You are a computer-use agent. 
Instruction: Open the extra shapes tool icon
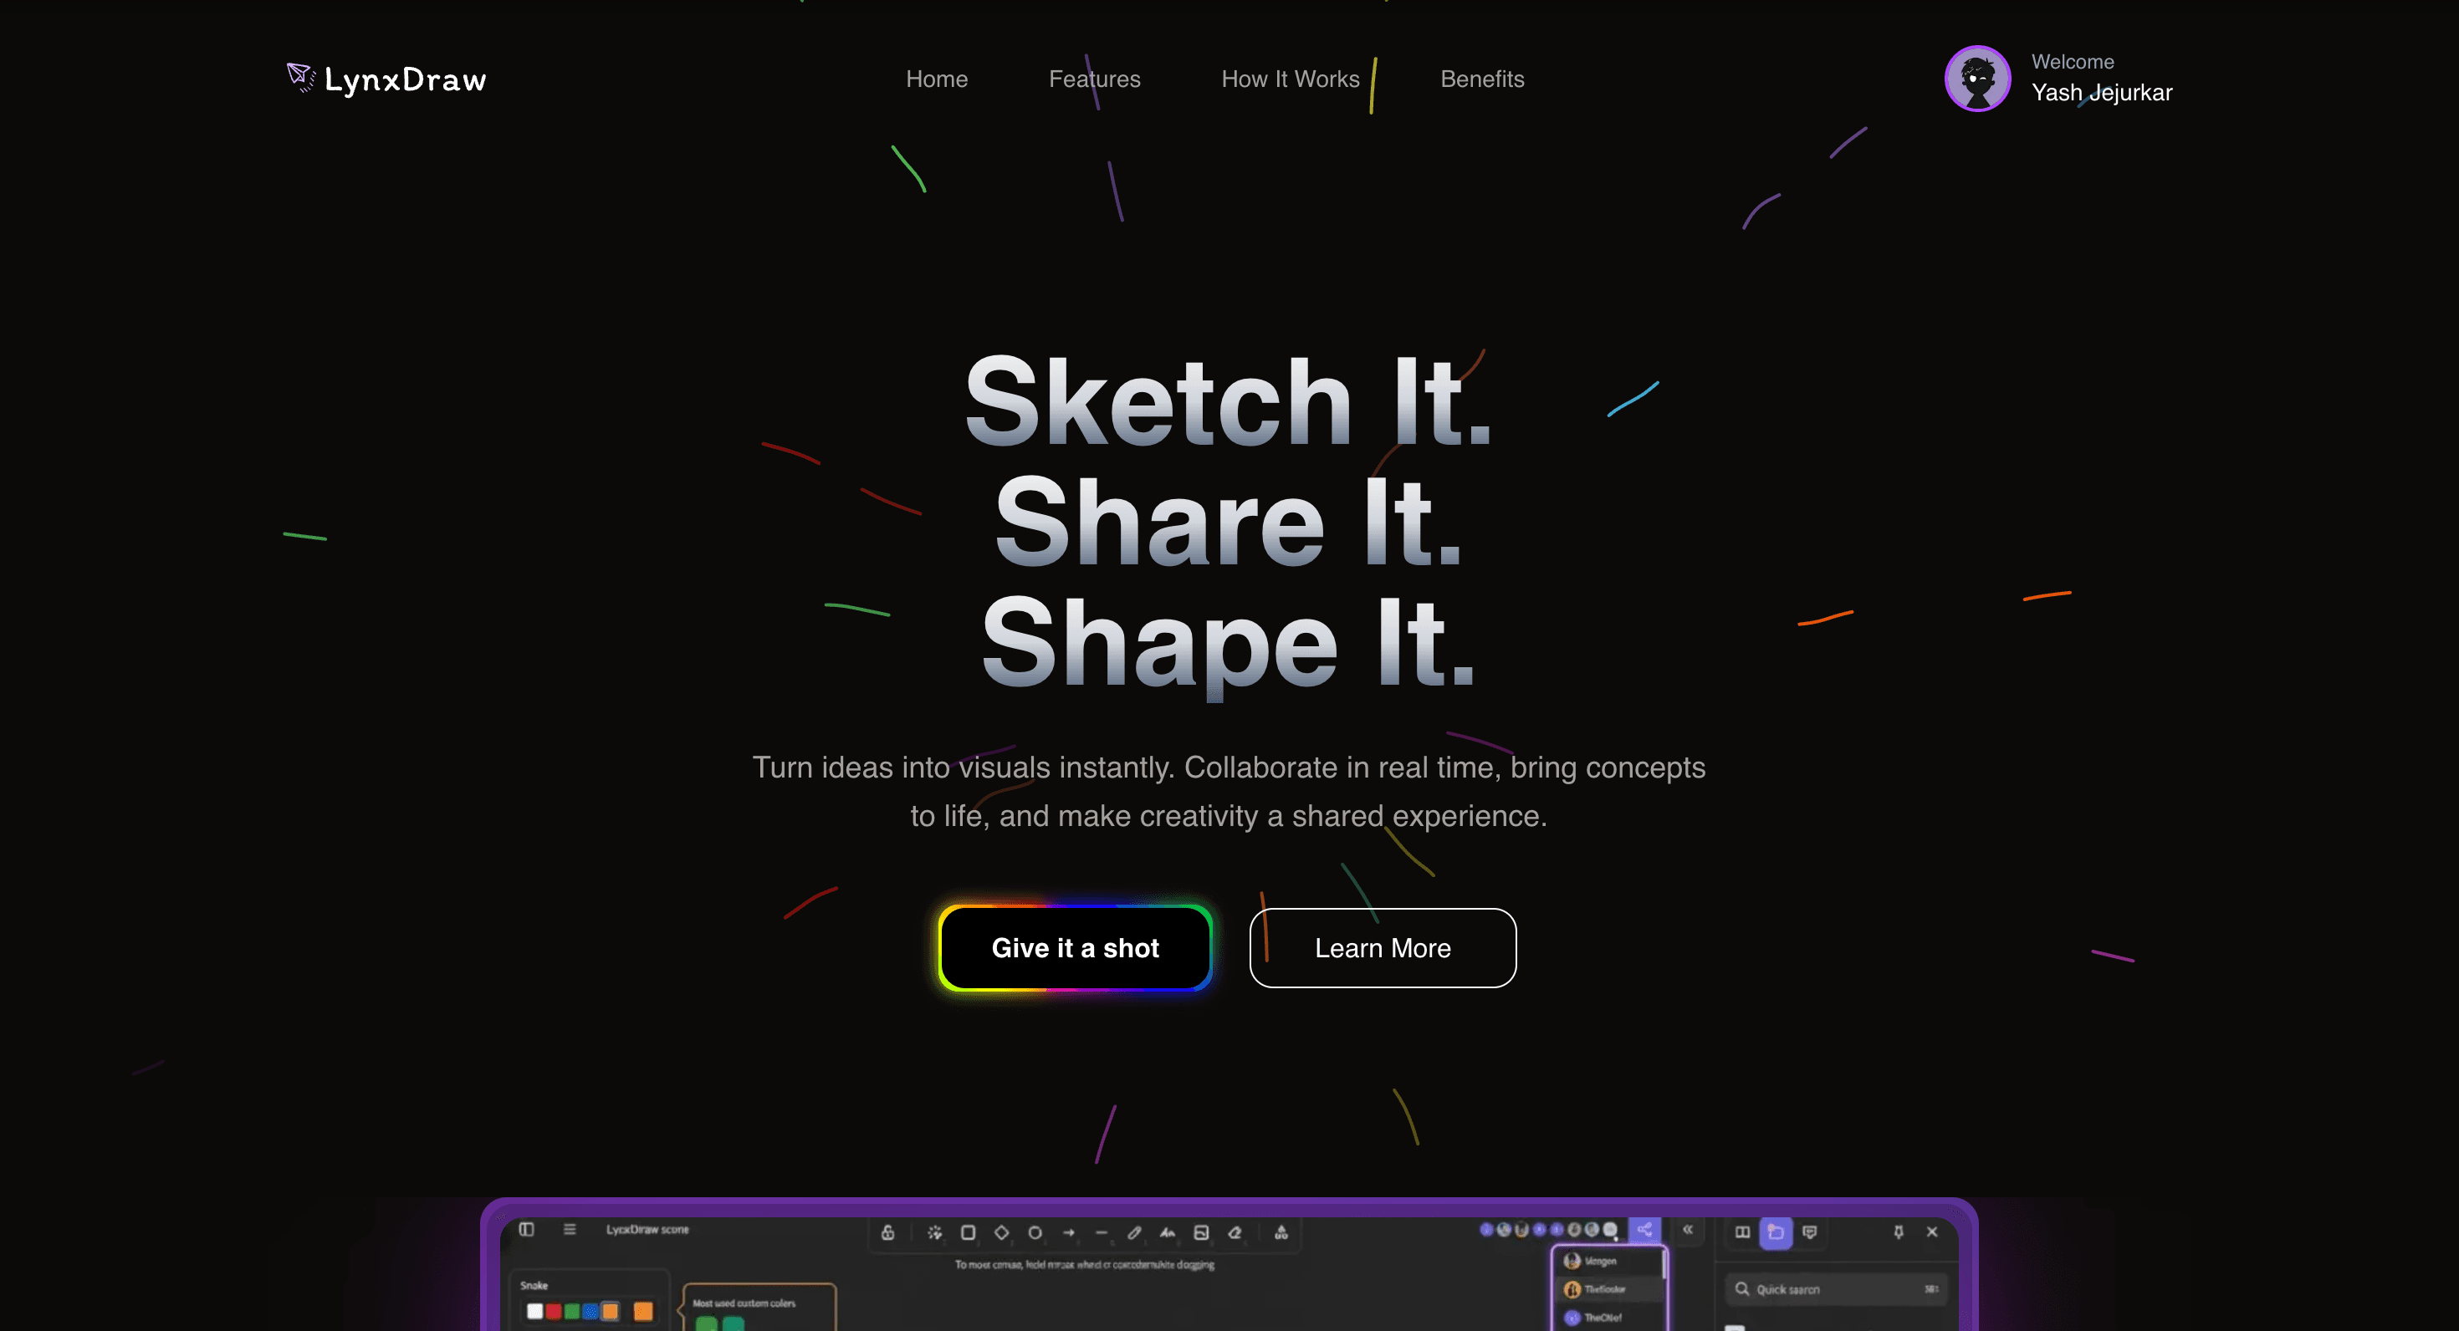coord(1281,1232)
